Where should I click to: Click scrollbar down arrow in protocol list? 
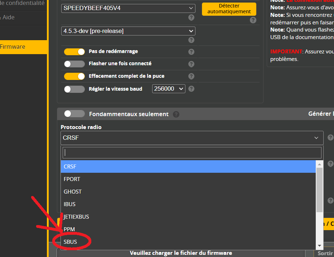pos(319,246)
